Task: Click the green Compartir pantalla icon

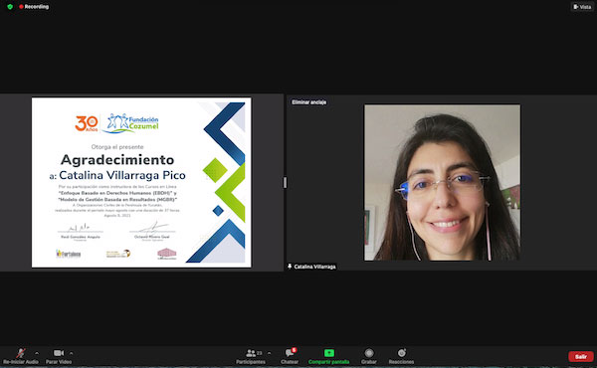Action: (x=329, y=353)
